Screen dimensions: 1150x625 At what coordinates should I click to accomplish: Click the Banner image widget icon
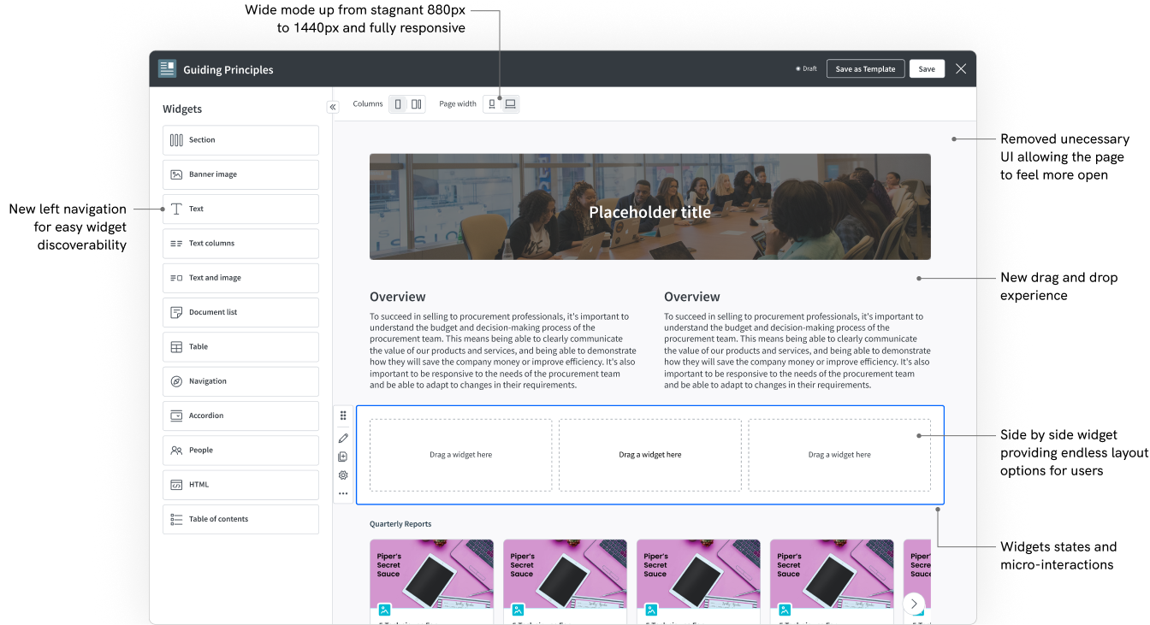176,174
